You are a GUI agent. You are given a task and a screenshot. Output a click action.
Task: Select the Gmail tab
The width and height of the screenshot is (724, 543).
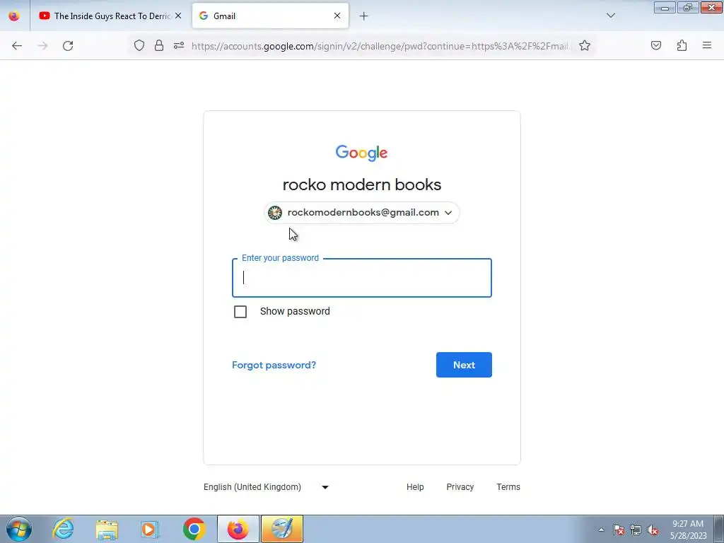tap(270, 16)
